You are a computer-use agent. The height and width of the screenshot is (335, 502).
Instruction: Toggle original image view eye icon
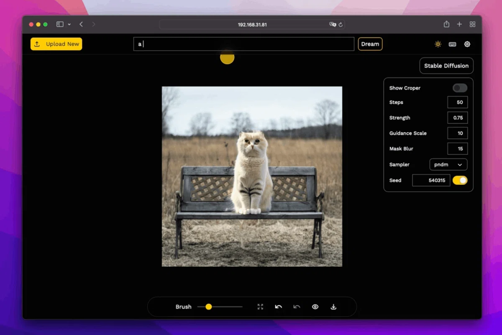coord(315,307)
